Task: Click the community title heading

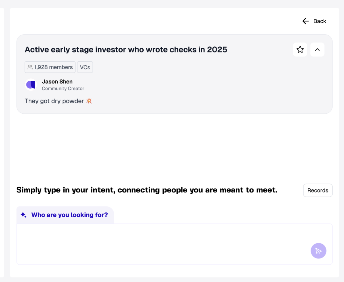Action: coord(126,50)
